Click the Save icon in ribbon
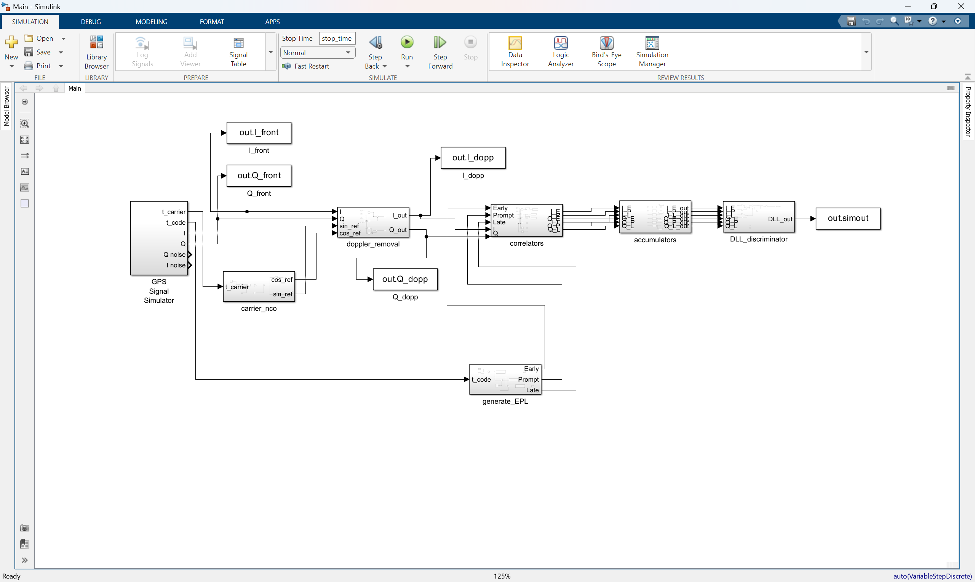The width and height of the screenshot is (975, 582). click(29, 52)
